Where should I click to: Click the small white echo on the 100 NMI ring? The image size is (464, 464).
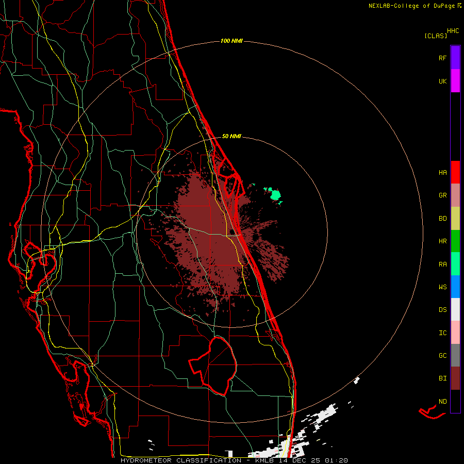pyautogui.click(x=357, y=380)
